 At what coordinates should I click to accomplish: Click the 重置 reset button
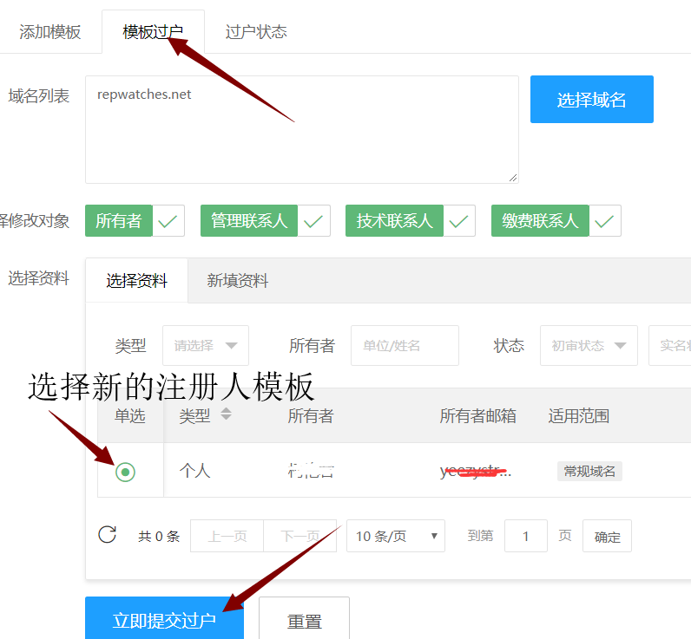304,621
